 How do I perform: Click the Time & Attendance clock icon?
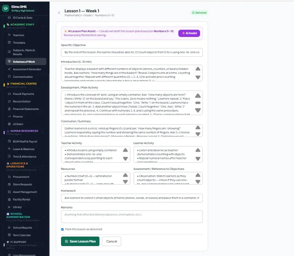9,156
